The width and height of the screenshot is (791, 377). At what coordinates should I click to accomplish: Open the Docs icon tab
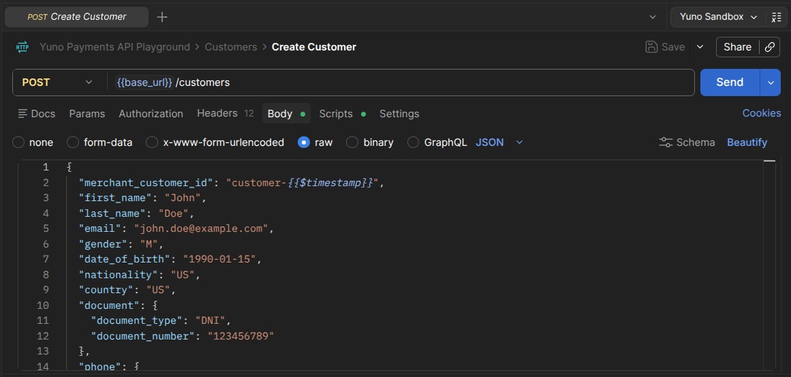[x=22, y=114]
